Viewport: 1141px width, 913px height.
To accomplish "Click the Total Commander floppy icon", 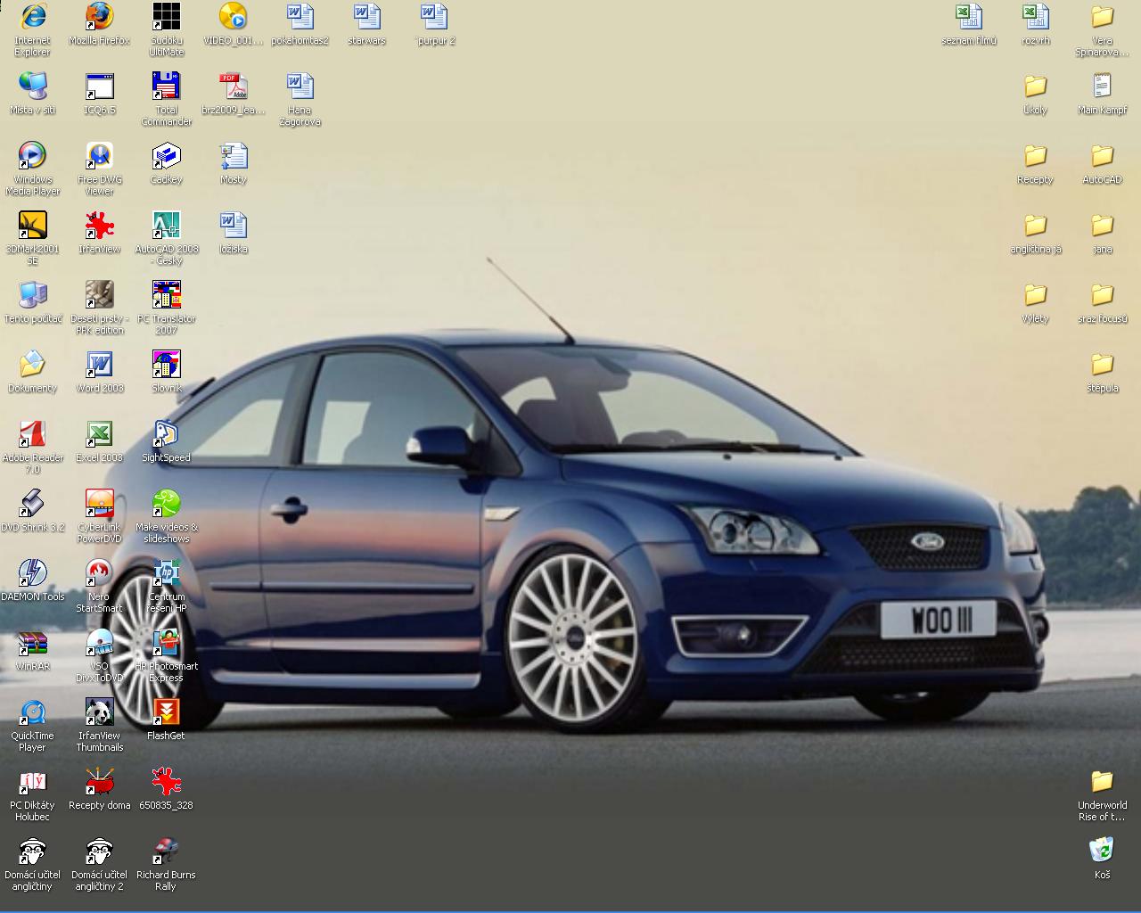I will 166,86.
